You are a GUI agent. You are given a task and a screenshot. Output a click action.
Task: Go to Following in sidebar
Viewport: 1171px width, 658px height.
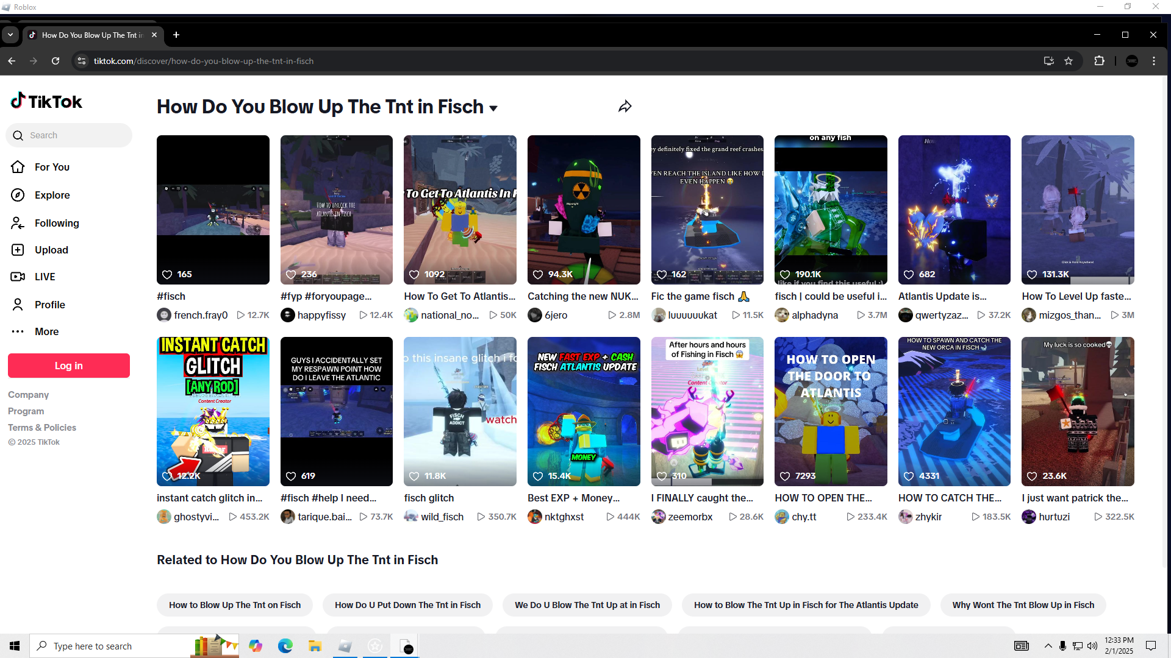click(56, 223)
